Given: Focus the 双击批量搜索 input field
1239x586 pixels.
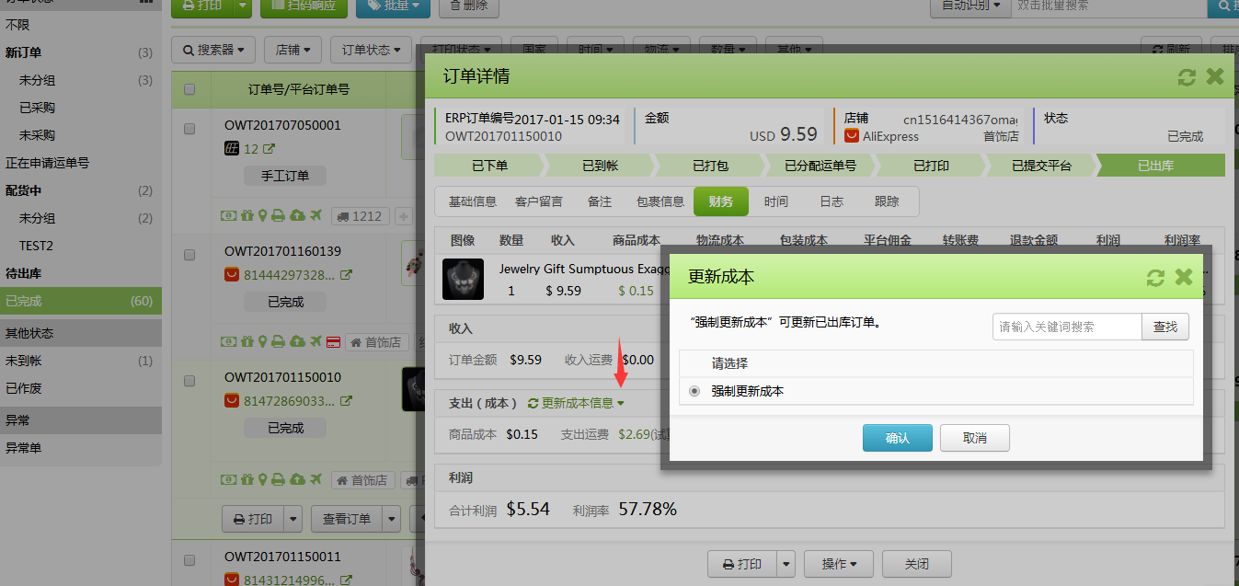Looking at the screenshot, I should 1109,6.
